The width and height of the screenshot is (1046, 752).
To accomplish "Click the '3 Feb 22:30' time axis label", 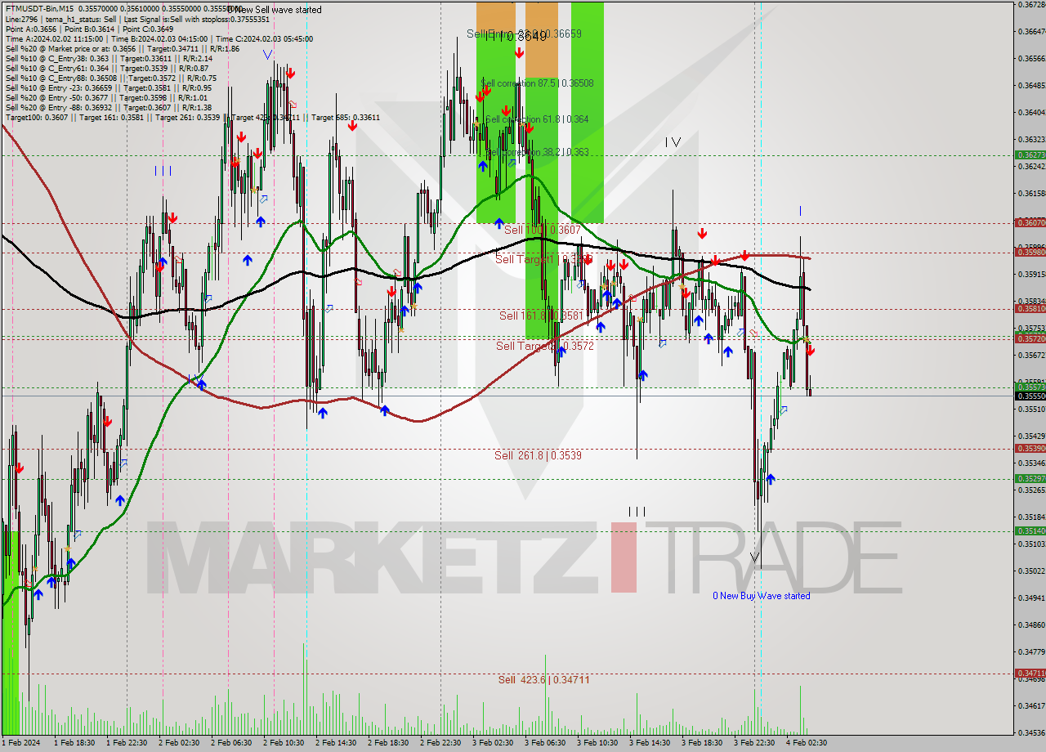I will [753, 743].
